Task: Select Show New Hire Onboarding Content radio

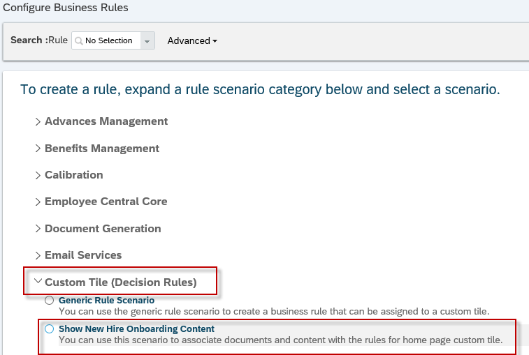Action: tap(49, 328)
